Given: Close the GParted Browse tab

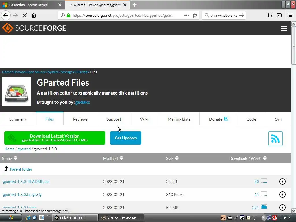Looking at the screenshot, I should point(125,5).
